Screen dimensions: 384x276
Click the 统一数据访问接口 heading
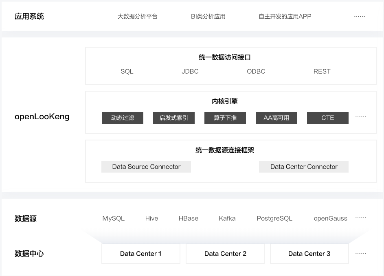click(224, 57)
